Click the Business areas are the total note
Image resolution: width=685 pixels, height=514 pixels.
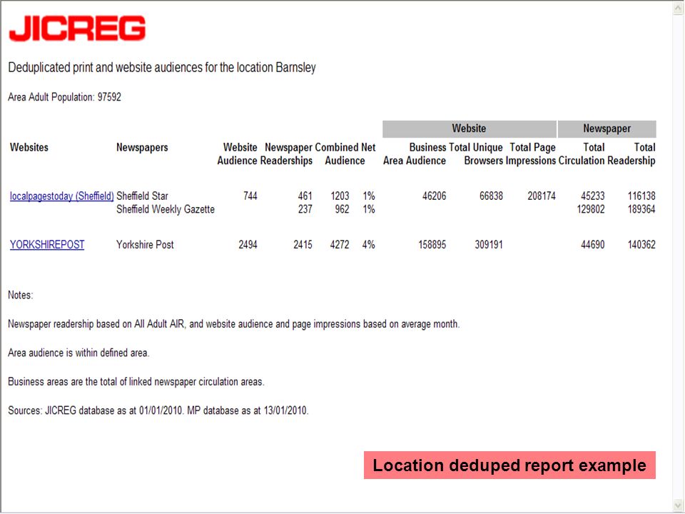click(136, 382)
